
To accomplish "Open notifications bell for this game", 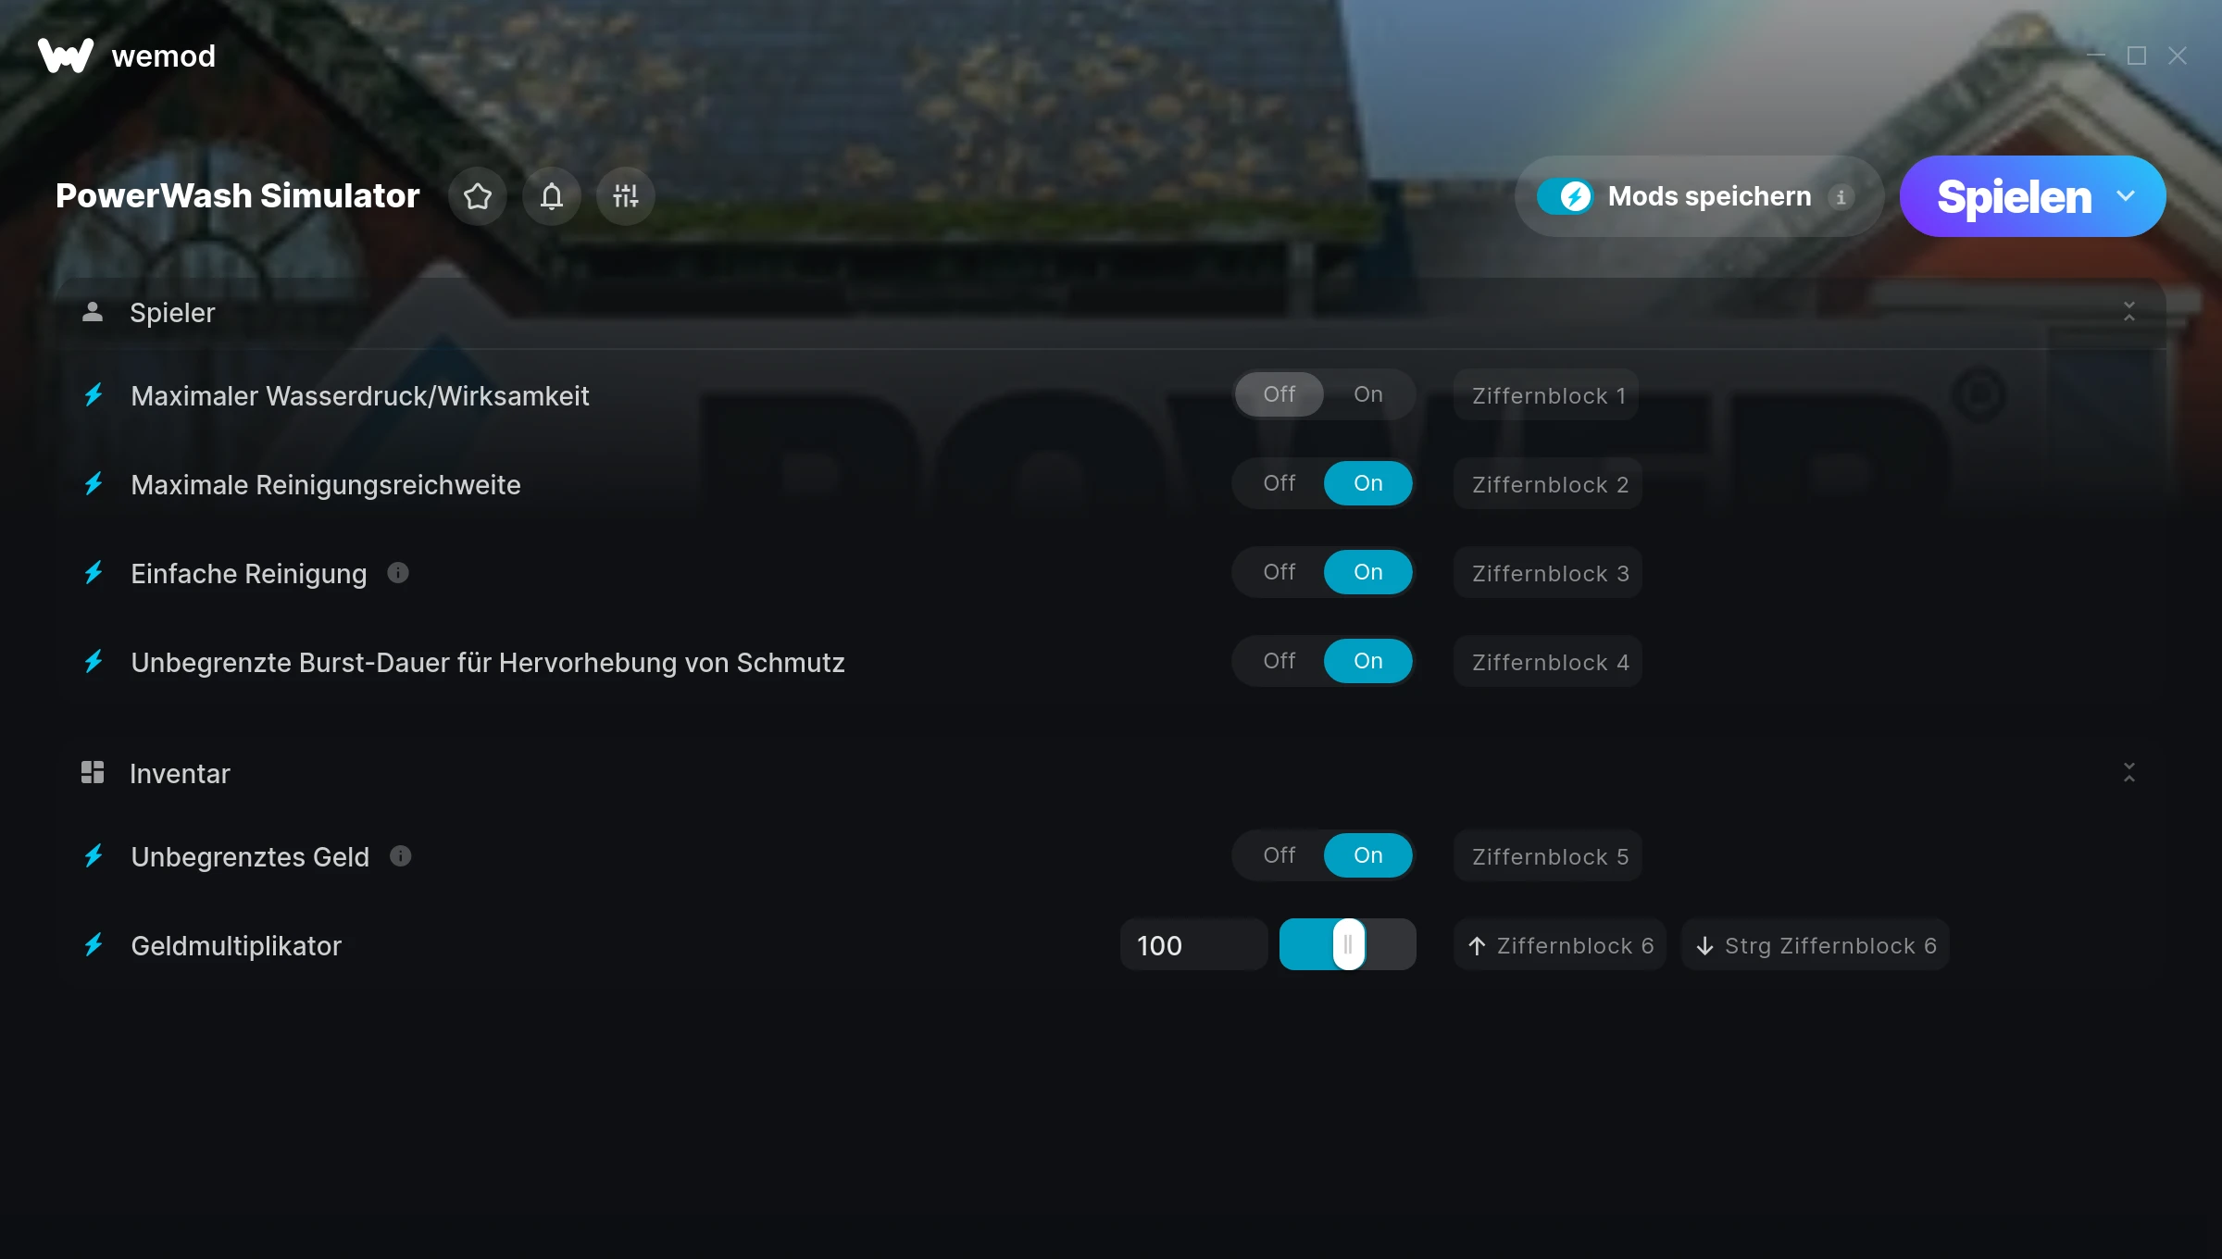I will [x=552, y=196].
